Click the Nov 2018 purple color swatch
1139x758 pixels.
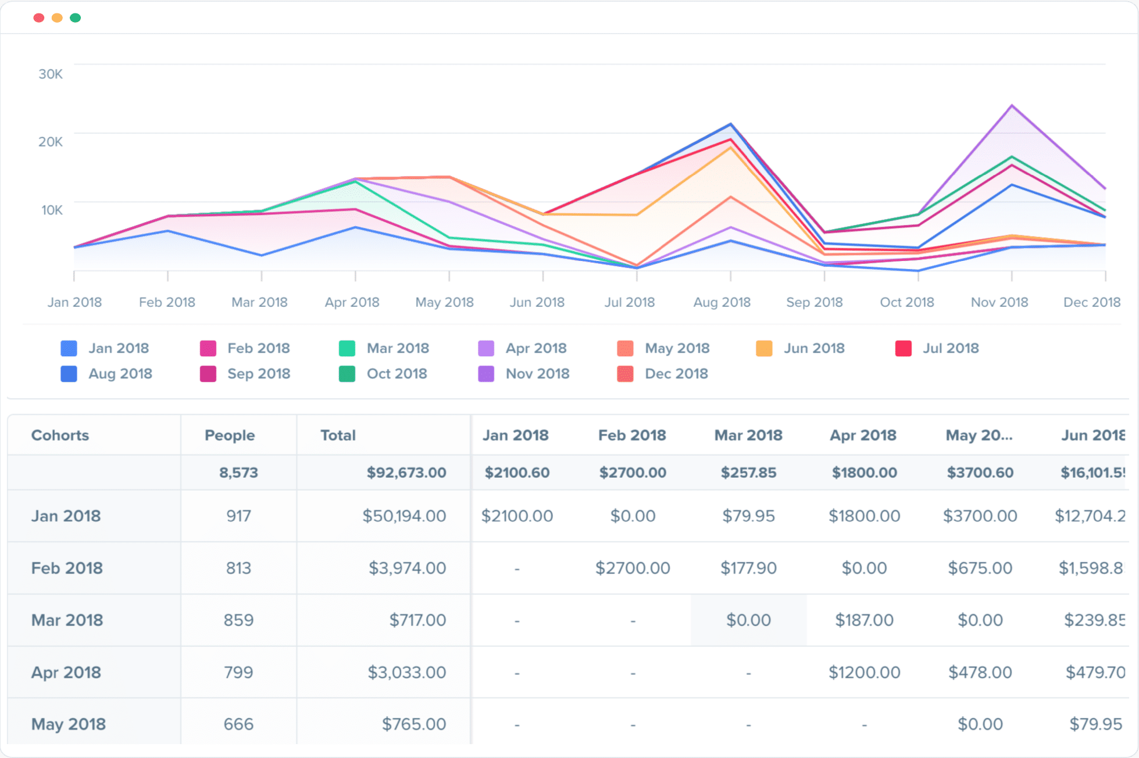tap(486, 374)
